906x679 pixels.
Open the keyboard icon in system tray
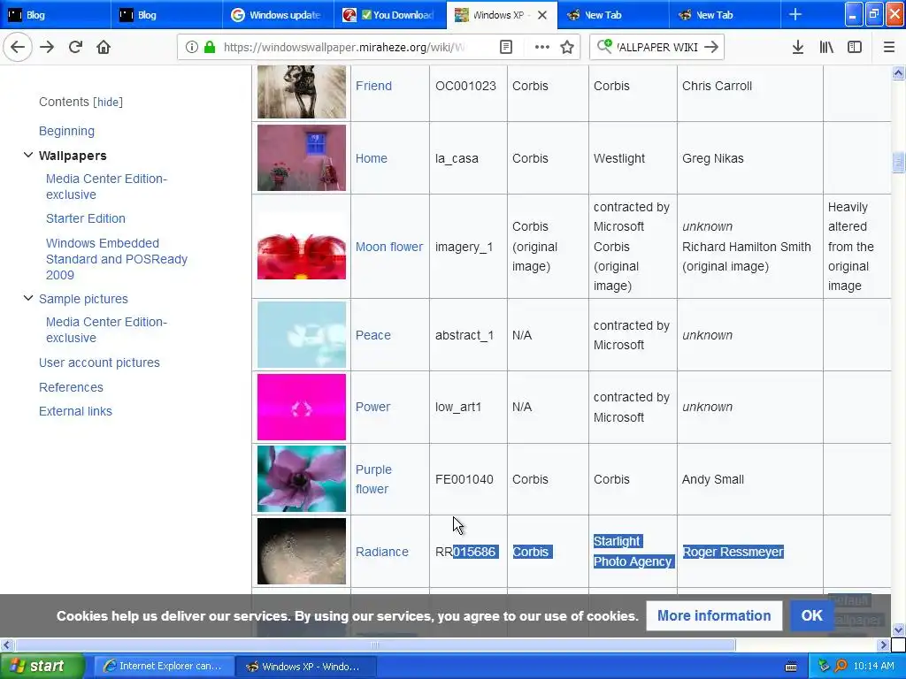[x=791, y=667]
